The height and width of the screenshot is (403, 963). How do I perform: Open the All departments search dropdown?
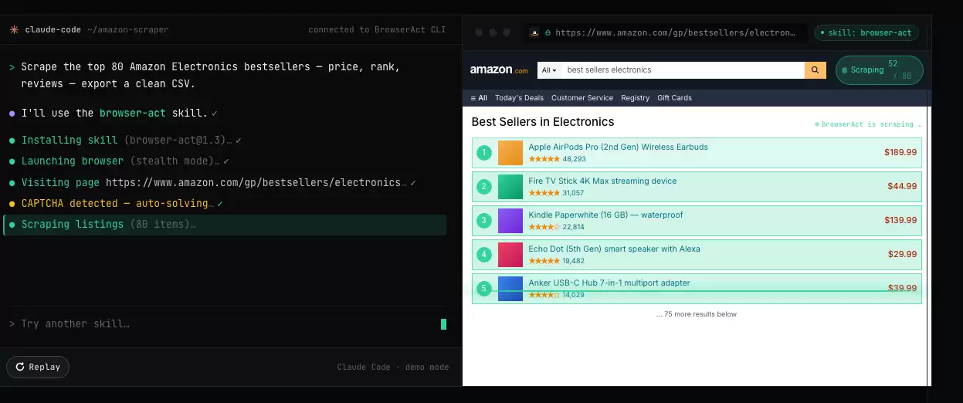550,69
